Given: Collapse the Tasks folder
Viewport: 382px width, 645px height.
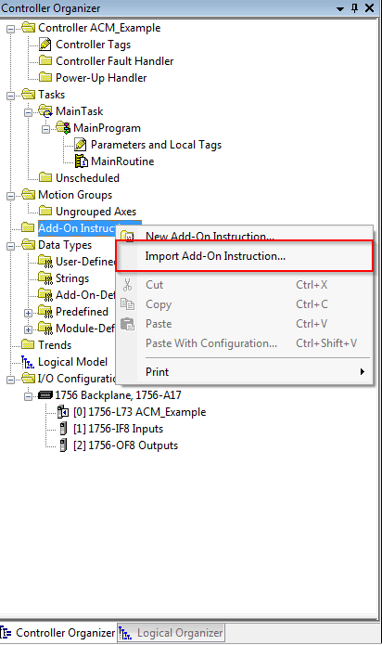Looking at the screenshot, I should [10, 96].
